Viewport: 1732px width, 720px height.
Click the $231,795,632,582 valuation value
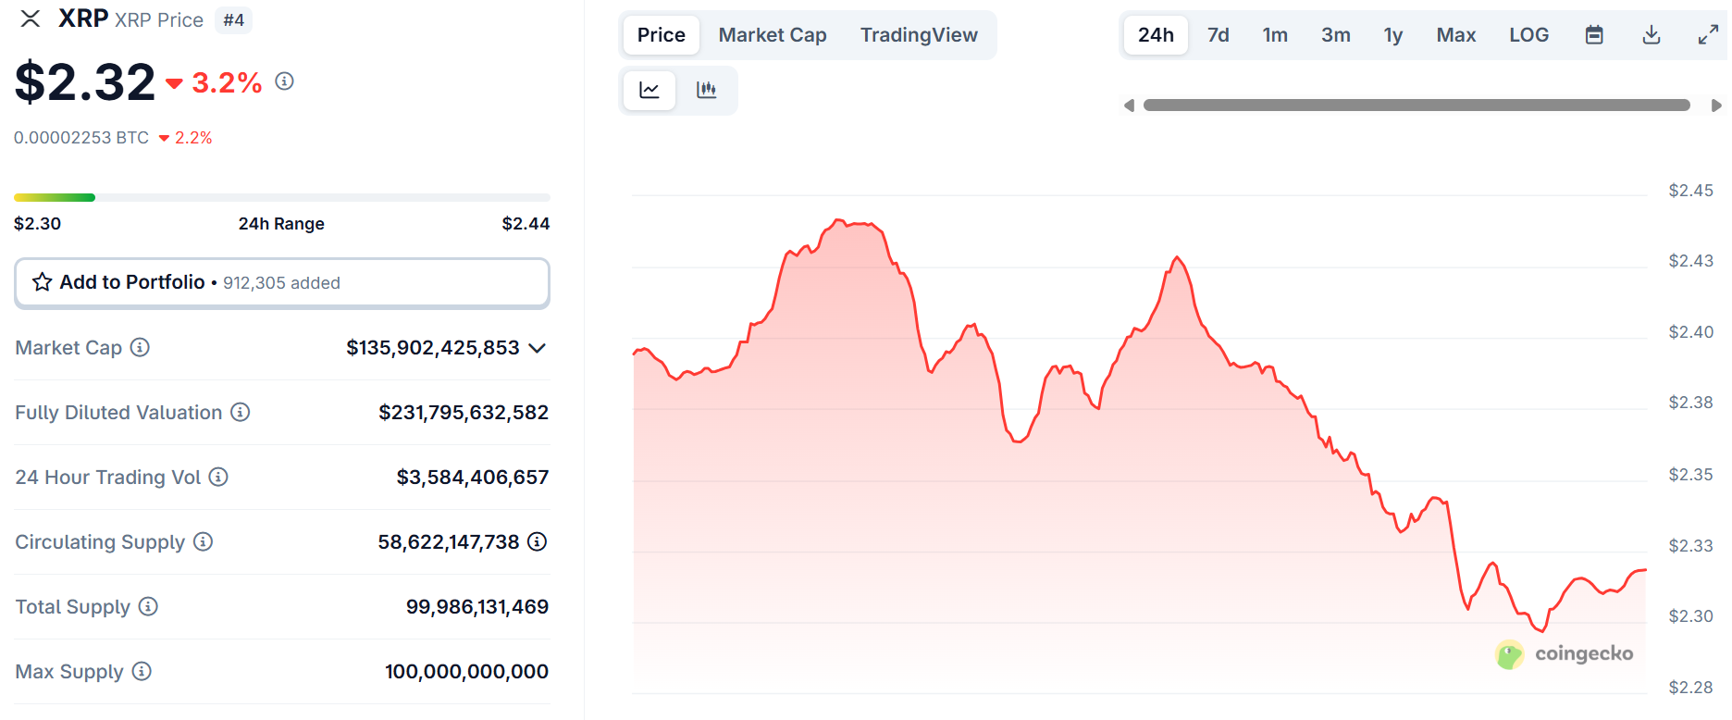point(464,413)
